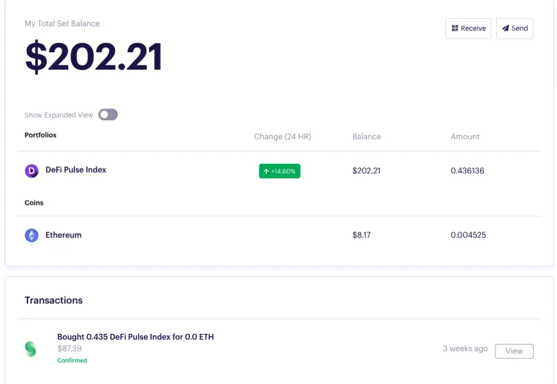Screen dimensions: 557x384
Task: Click the Show Expanded View label
Action: coord(59,115)
